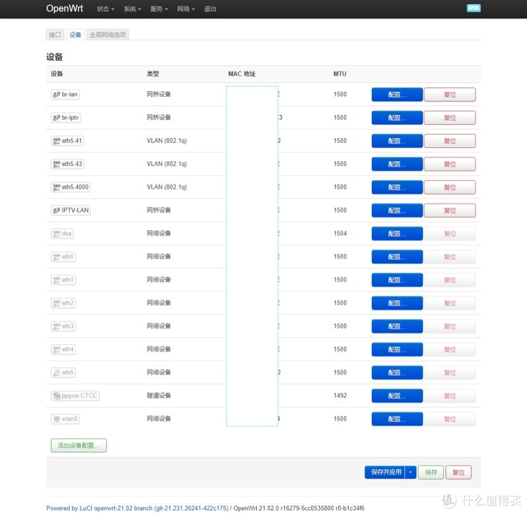Click the 刷新 refresh badge
Image resolution: width=527 pixels, height=514 pixels.
click(474, 8)
